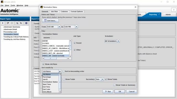Uncheck the secondary Show Totals checkbox
The height and width of the screenshot is (99, 177).
coord(106,79)
